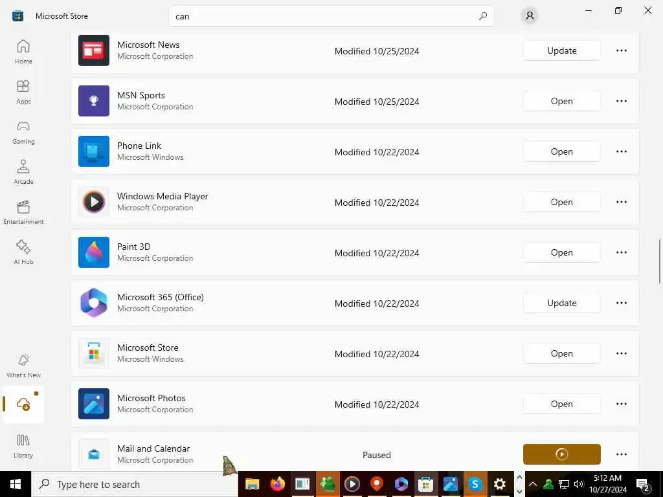Click the Windows Media Player icon
The width and height of the screenshot is (663, 497).
coord(94,202)
